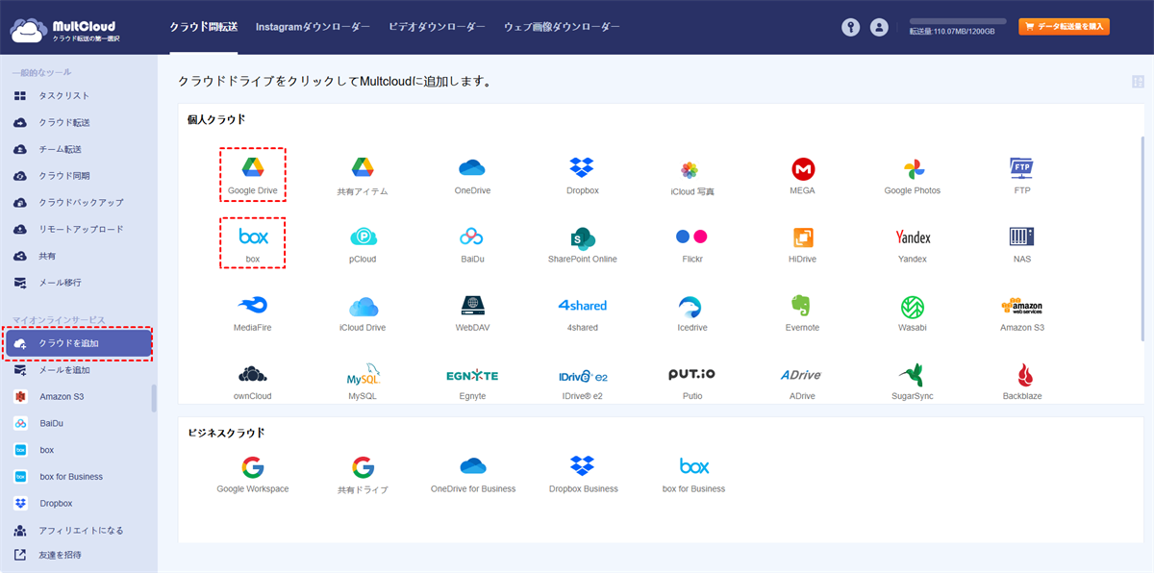Image resolution: width=1154 pixels, height=573 pixels.
Task: Add Dropbox Business cloud
Action: pyautogui.click(x=583, y=475)
